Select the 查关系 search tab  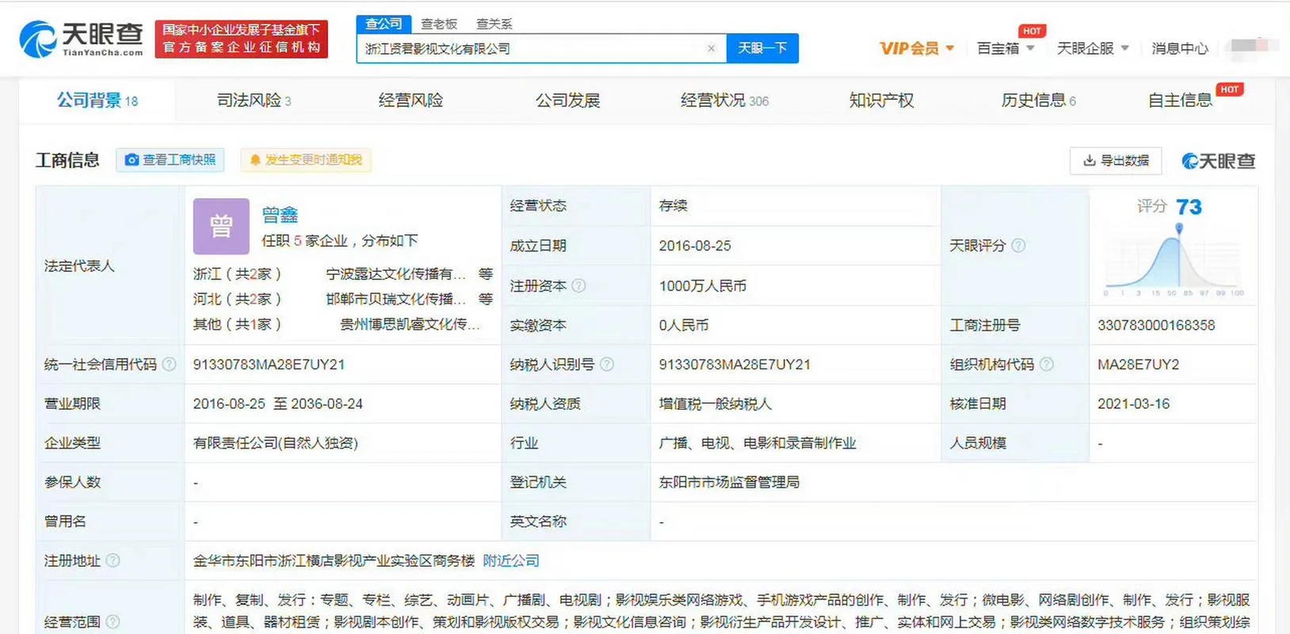point(494,25)
